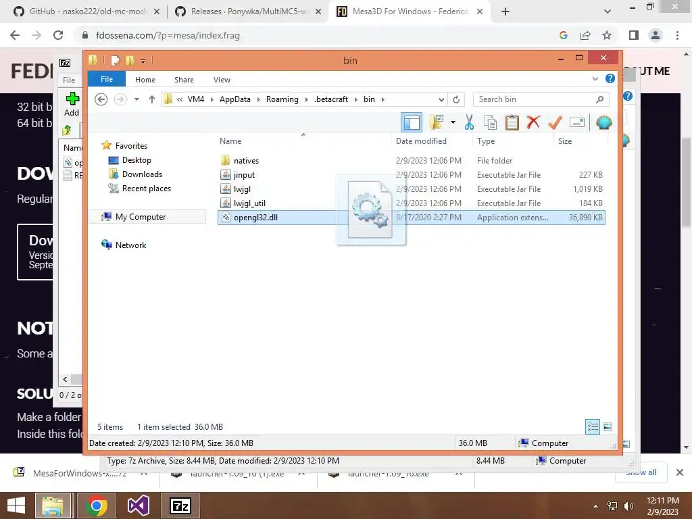The image size is (692, 519).
Task: Open the Share ribbon tab
Action: click(x=184, y=80)
